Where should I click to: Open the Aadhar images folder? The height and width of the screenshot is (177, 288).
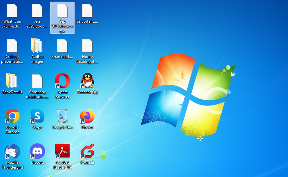37,45
